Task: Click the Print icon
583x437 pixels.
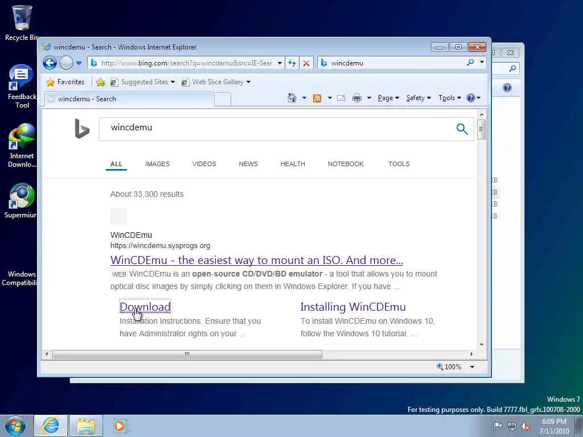Action: pyautogui.click(x=357, y=98)
